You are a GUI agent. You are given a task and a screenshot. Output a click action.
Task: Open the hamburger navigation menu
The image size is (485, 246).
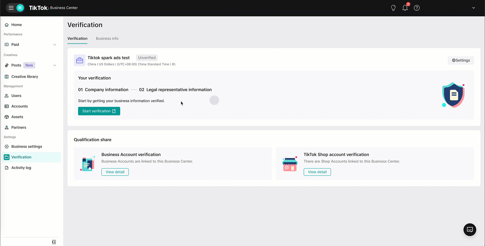11,8
